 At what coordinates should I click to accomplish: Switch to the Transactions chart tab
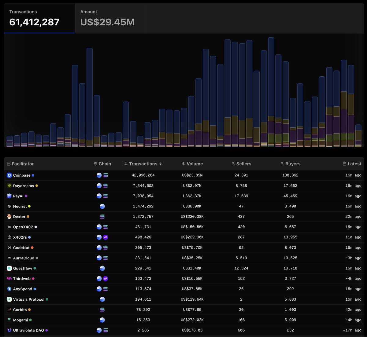(39, 18)
